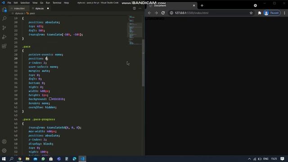
Task: Open the Accounts menu in activity bar
Action: tap(4, 141)
